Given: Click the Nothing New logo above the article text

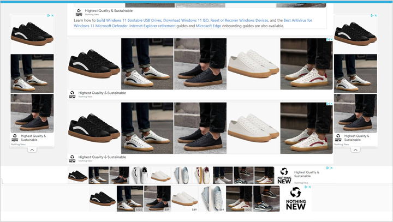Looking at the screenshot, I should click(x=79, y=13).
